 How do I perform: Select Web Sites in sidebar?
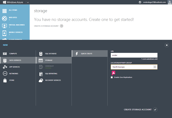coord(13,17)
